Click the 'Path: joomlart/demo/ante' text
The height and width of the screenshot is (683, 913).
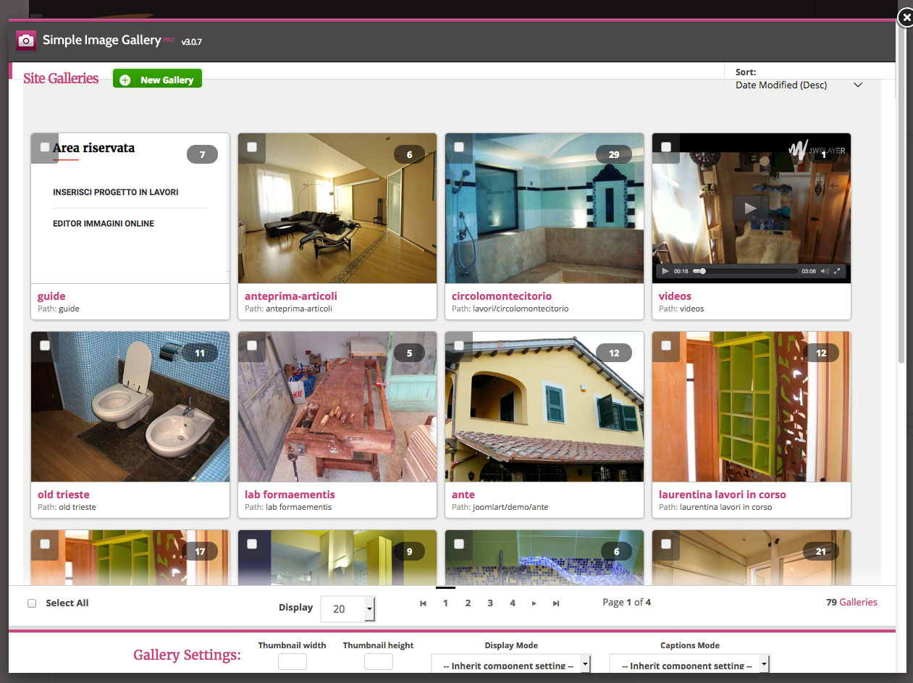point(500,507)
